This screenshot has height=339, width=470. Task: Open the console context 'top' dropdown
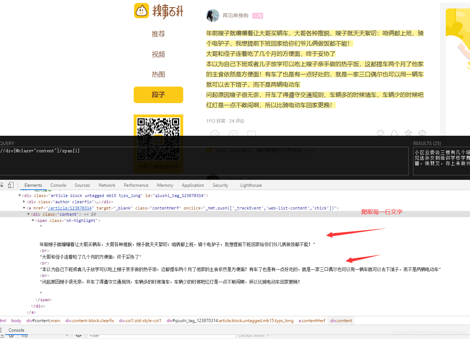44,336
